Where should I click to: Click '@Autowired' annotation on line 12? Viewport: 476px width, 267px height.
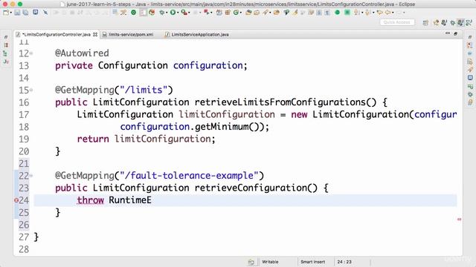click(82, 53)
